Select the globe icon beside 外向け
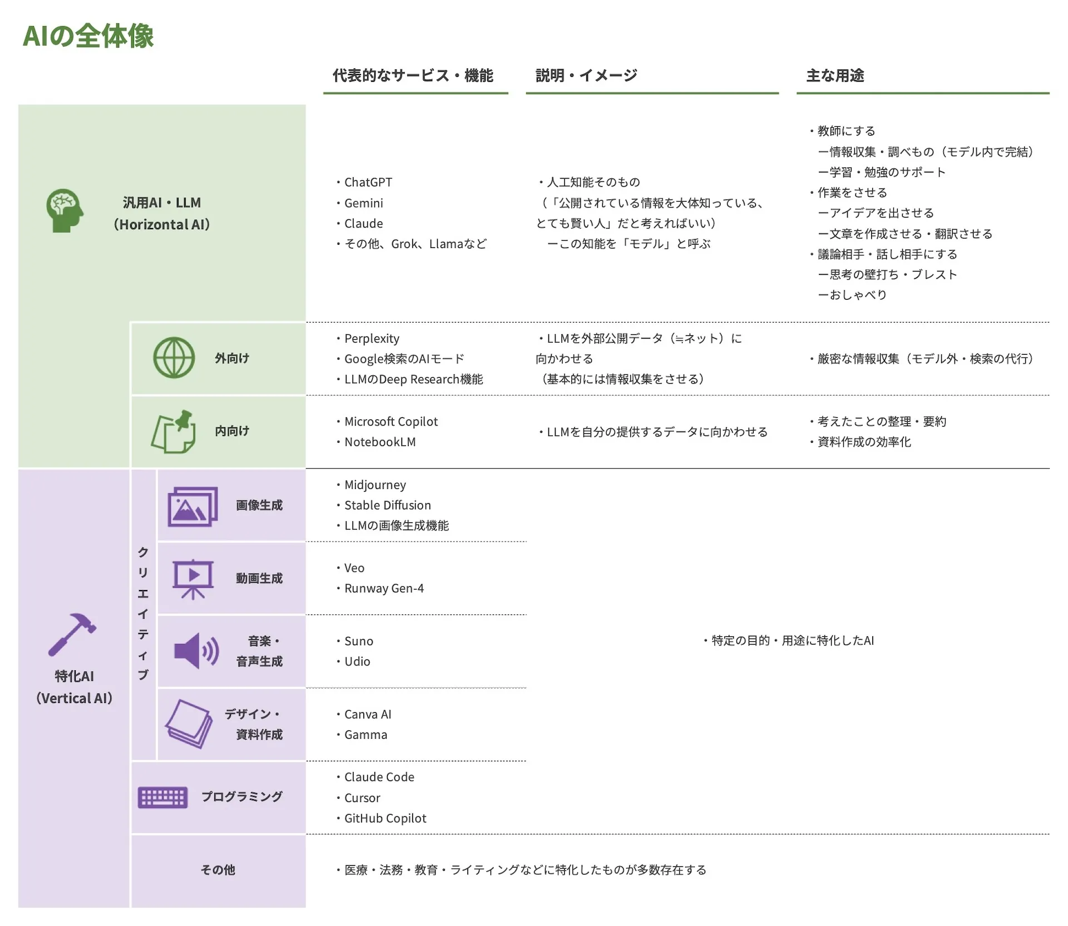Screen dimensions: 1068x926 174,358
